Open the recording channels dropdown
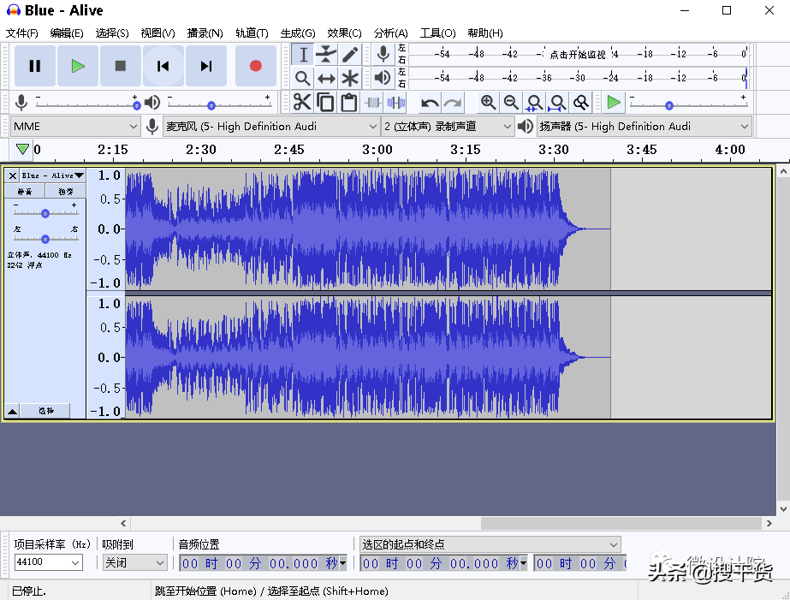This screenshot has height=600, width=790. [x=448, y=127]
